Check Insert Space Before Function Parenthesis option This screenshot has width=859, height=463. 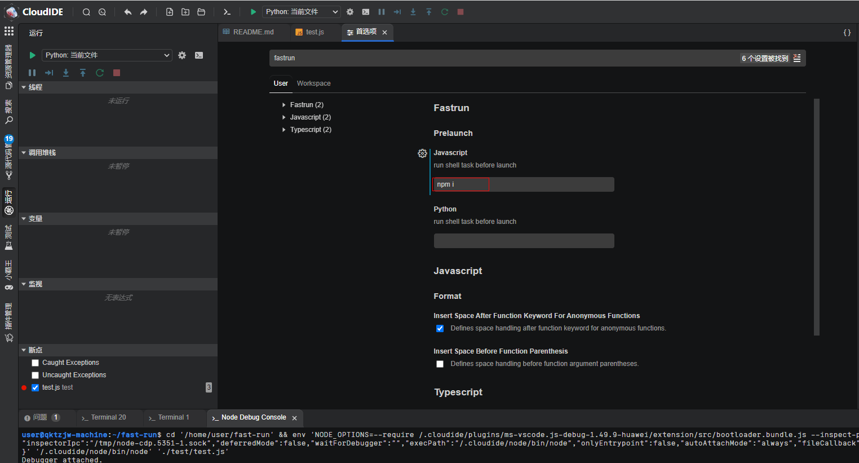440,364
